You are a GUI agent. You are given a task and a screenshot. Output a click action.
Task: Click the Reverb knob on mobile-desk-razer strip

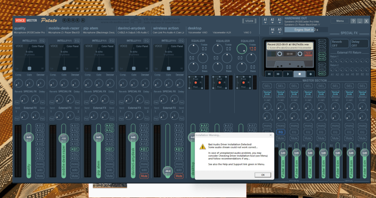click(59, 99)
